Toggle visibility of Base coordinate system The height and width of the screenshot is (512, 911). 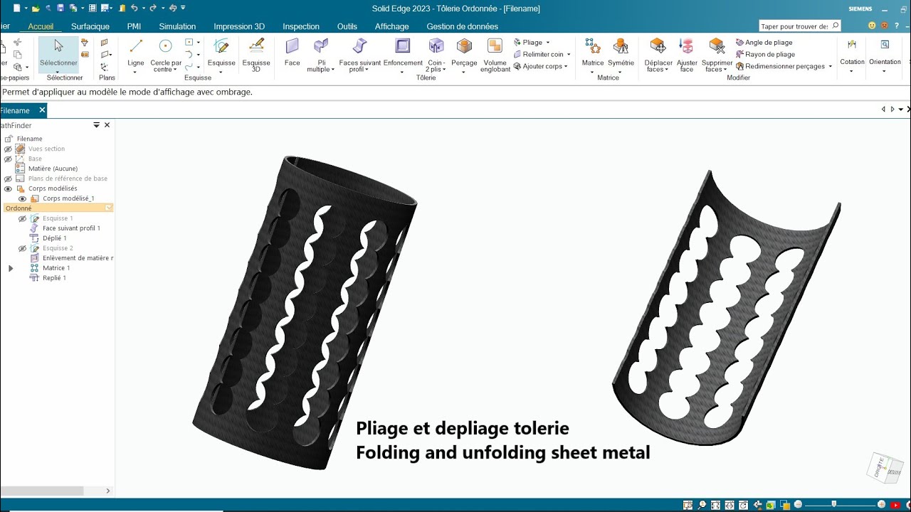click(x=8, y=159)
